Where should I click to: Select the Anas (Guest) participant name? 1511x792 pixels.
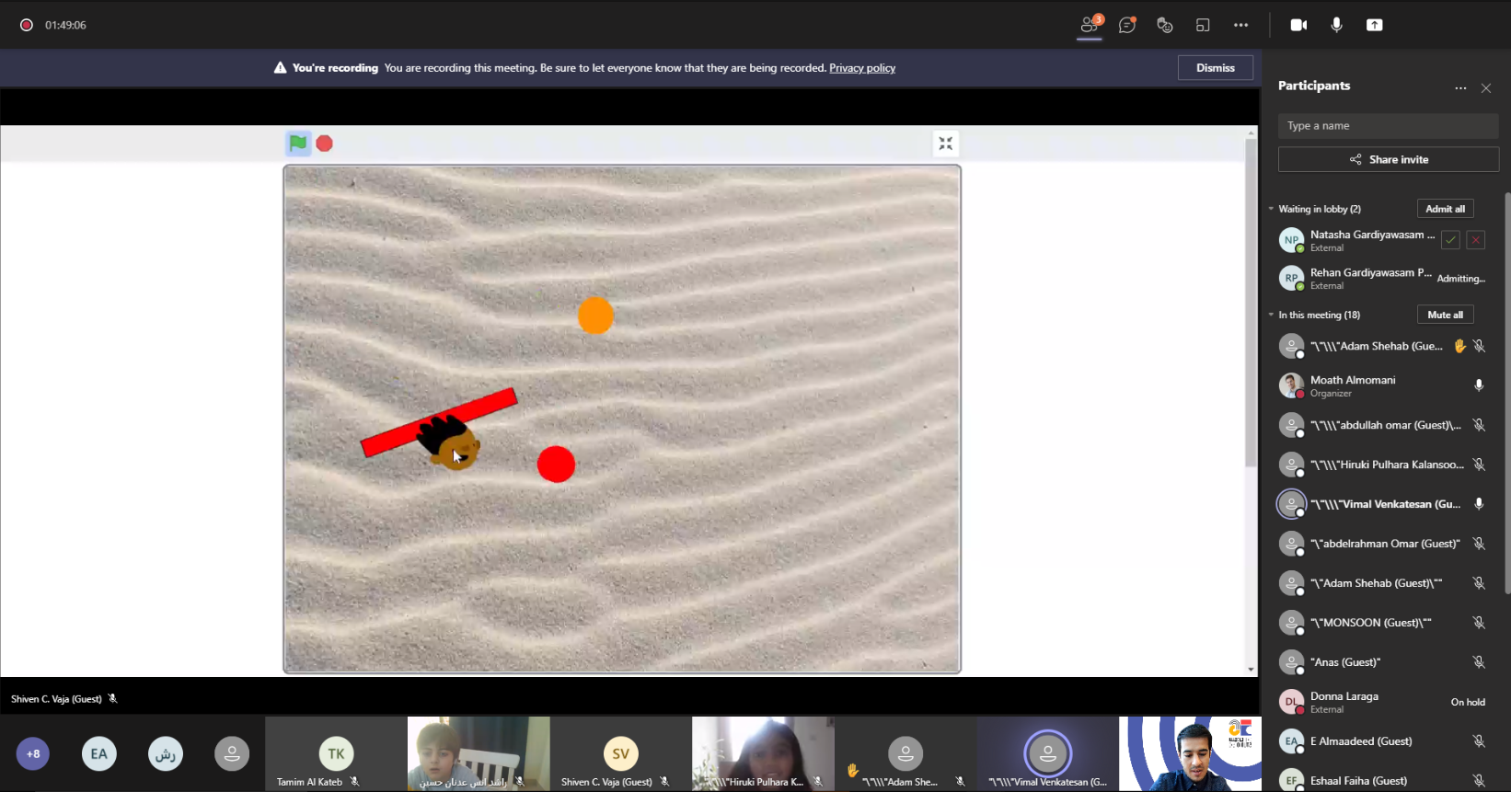click(1344, 662)
